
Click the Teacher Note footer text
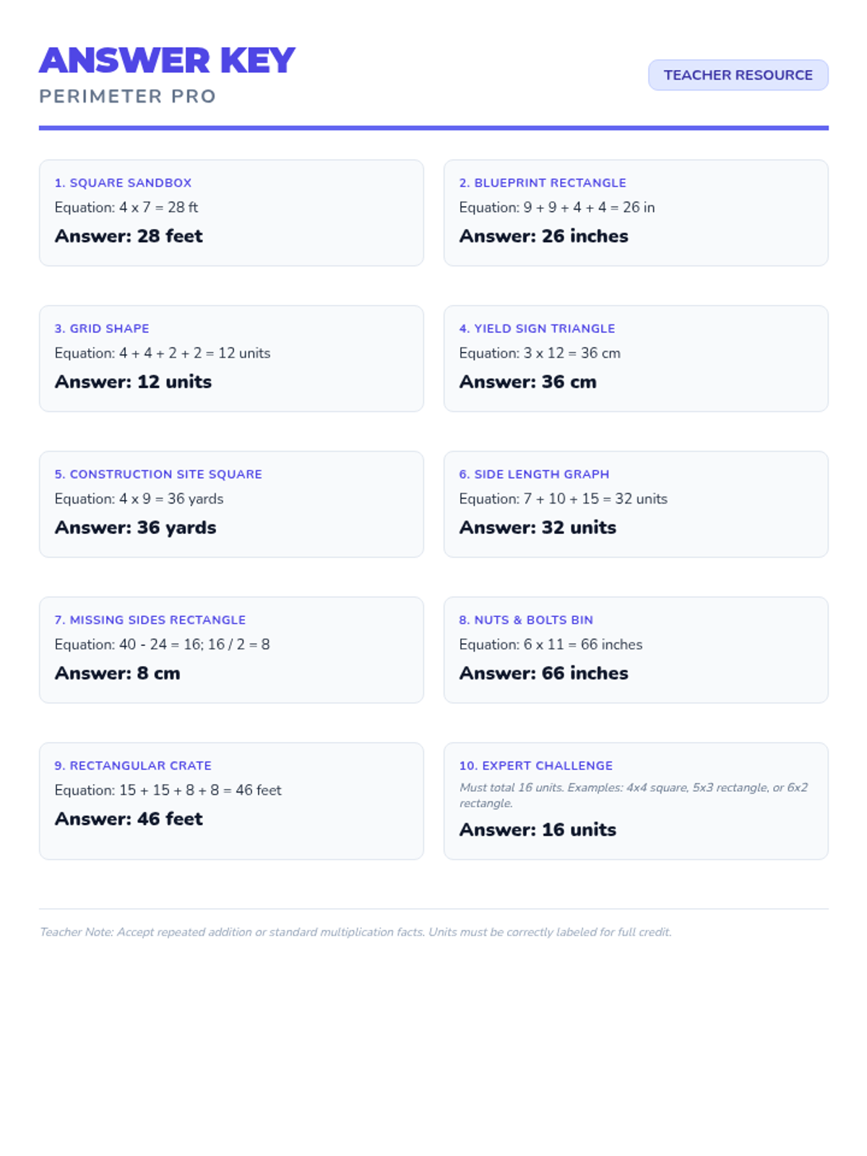(x=355, y=932)
